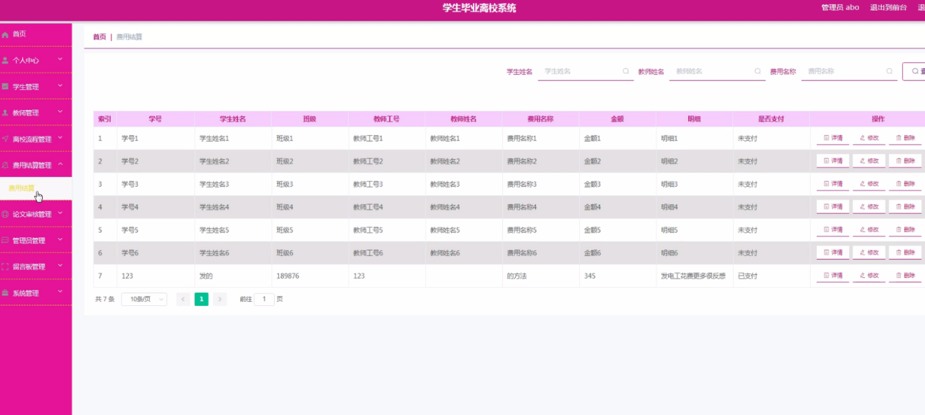Click the magnifier icon in 学生姓名 search field
Image resolution: width=925 pixels, height=415 pixels.
(625, 72)
